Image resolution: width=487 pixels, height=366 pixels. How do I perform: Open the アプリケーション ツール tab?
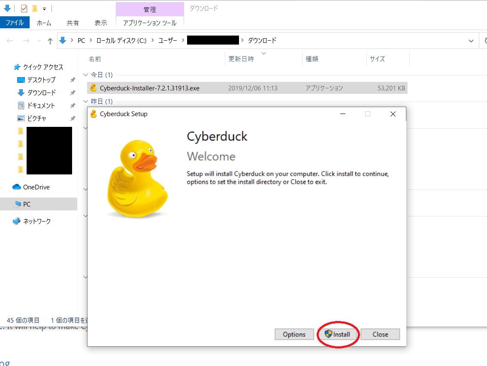tap(150, 23)
